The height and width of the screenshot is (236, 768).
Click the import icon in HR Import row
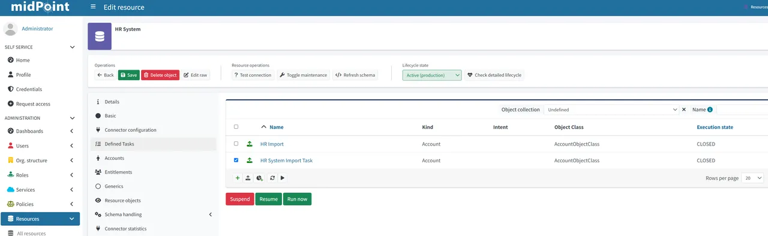coord(250,144)
